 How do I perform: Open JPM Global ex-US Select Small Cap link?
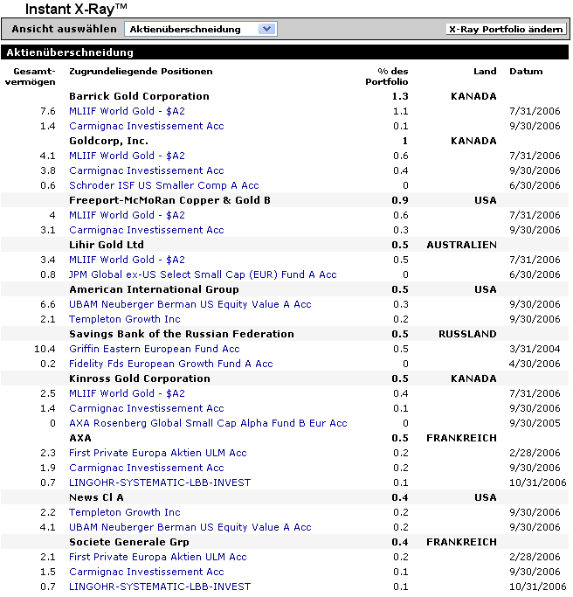point(203,274)
